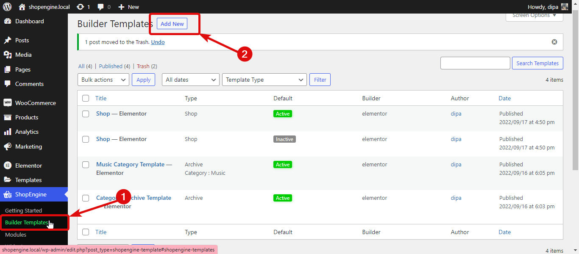Check the box for the Active Shop template
This screenshot has height=254, width=579.
point(86,114)
